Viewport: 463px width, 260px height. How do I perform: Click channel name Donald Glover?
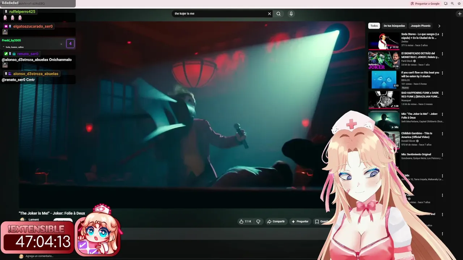(x=409, y=141)
